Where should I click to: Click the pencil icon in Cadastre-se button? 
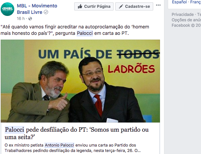point(121,6)
